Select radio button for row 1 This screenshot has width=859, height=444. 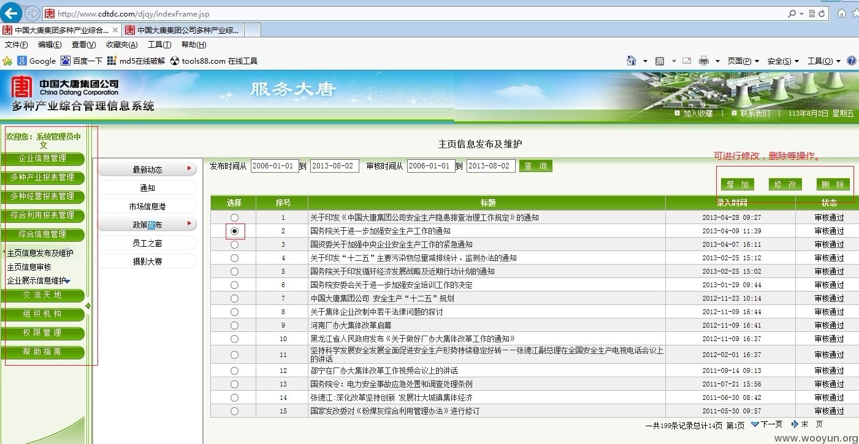click(234, 217)
